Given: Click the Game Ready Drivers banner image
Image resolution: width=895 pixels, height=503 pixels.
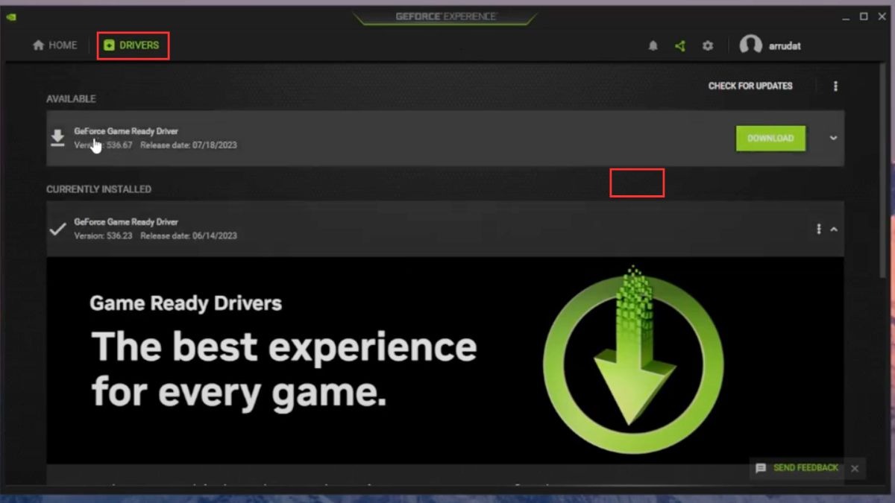Looking at the screenshot, I should 445,361.
